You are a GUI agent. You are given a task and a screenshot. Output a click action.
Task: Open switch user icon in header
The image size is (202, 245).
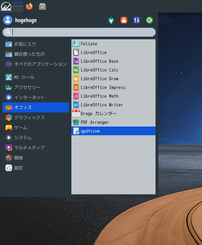click(x=137, y=20)
